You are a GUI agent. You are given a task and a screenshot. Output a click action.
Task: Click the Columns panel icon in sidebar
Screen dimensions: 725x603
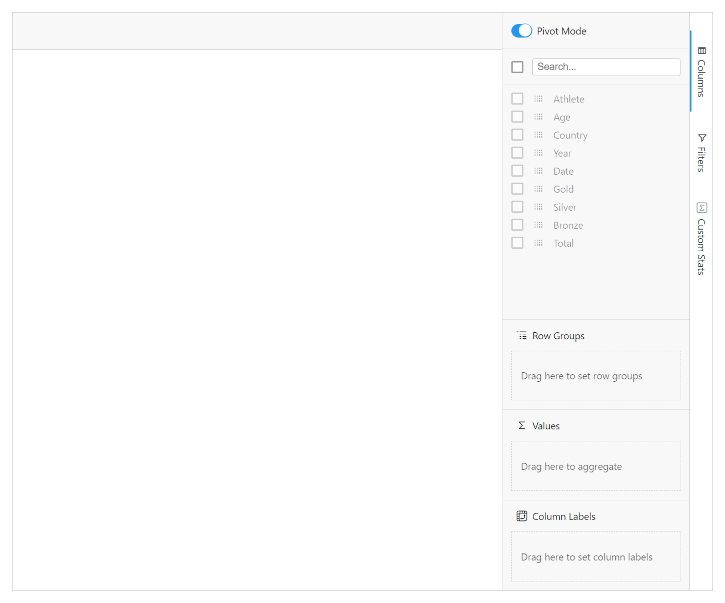[702, 51]
